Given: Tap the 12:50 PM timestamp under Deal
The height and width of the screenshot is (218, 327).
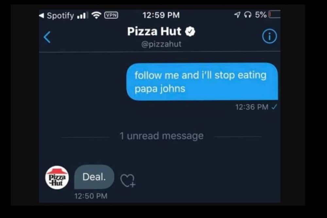Looking at the screenshot, I should tap(91, 196).
